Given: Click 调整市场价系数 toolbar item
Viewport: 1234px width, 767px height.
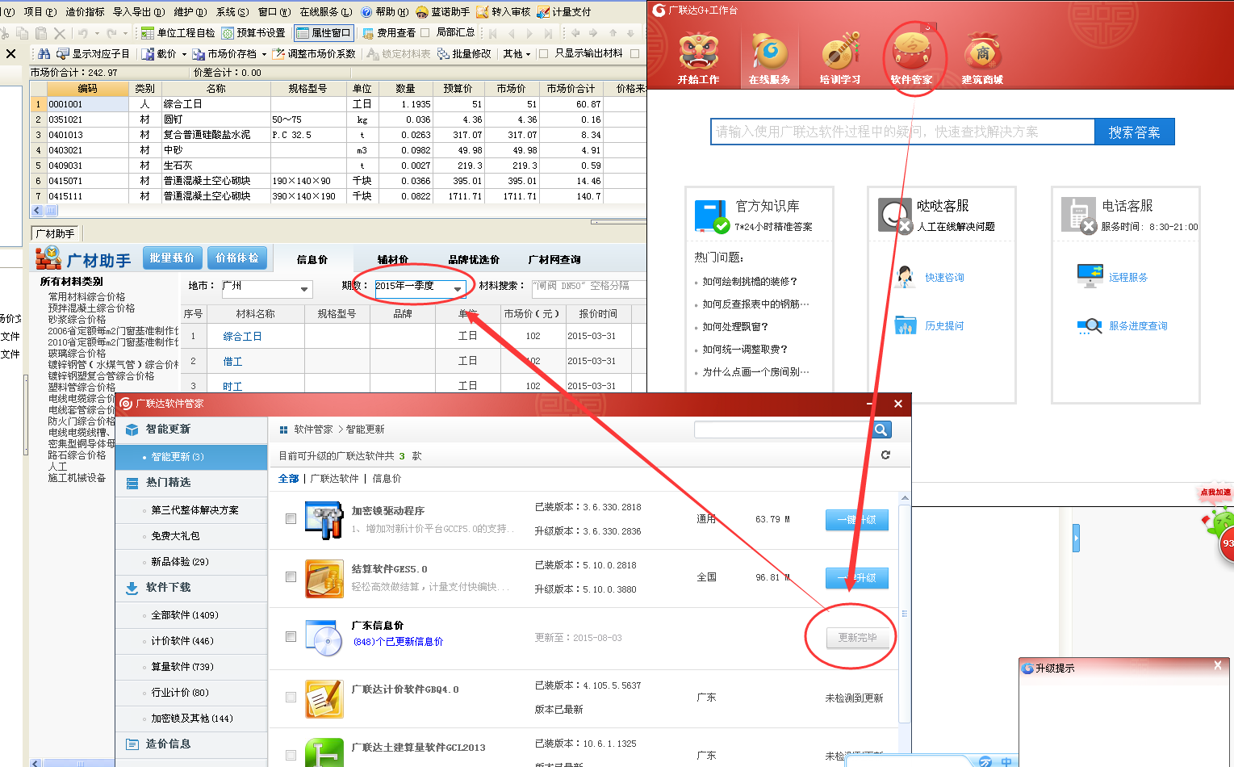Looking at the screenshot, I should (314, 54).
